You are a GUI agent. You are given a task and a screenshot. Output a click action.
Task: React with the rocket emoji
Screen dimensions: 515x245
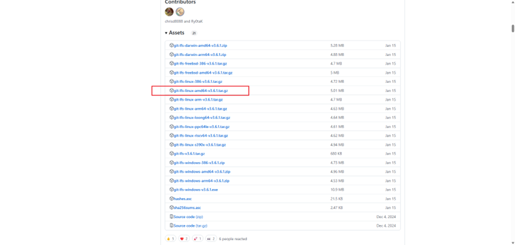click(198, 239)
